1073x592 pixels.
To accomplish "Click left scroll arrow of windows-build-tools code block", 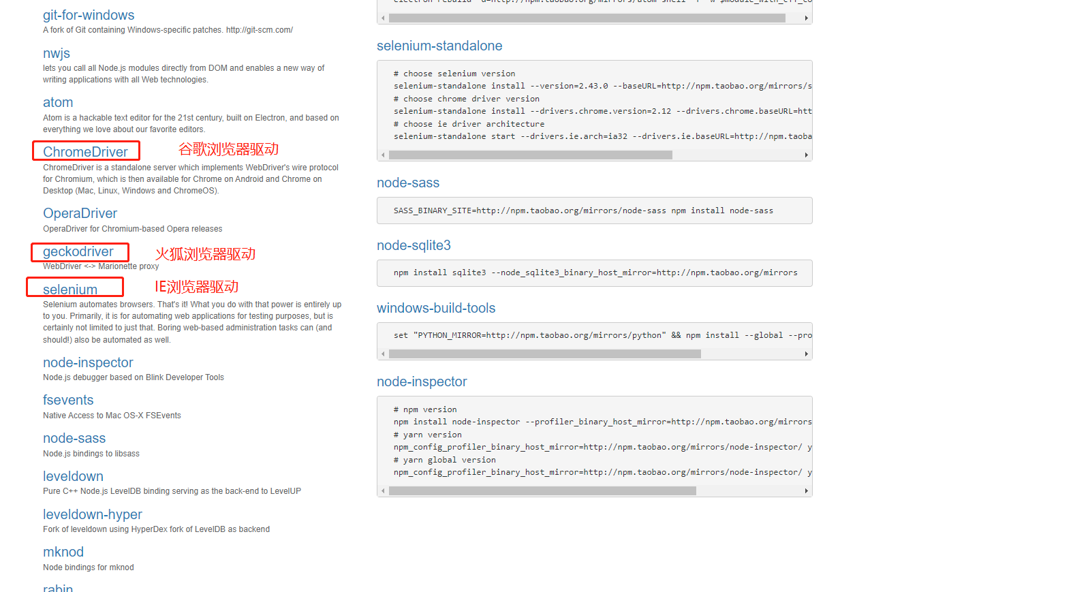I will (383, 354).
